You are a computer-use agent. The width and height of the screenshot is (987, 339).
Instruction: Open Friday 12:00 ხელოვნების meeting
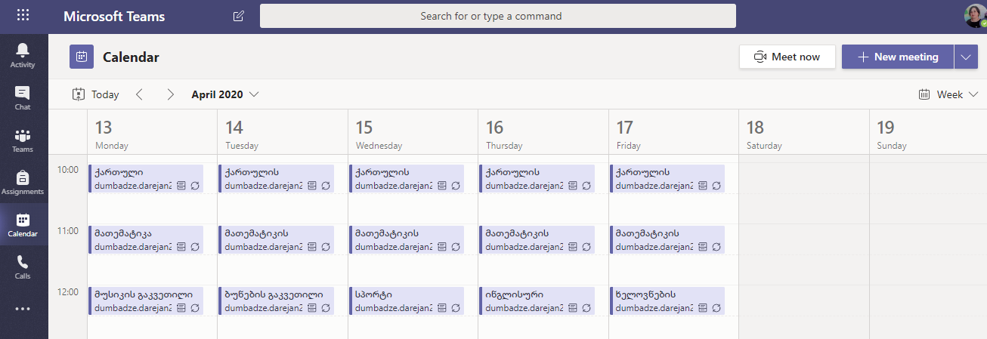pos(667,300)
